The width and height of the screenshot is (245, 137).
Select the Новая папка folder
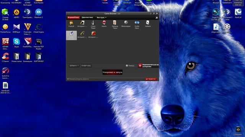tap(16, 57)
